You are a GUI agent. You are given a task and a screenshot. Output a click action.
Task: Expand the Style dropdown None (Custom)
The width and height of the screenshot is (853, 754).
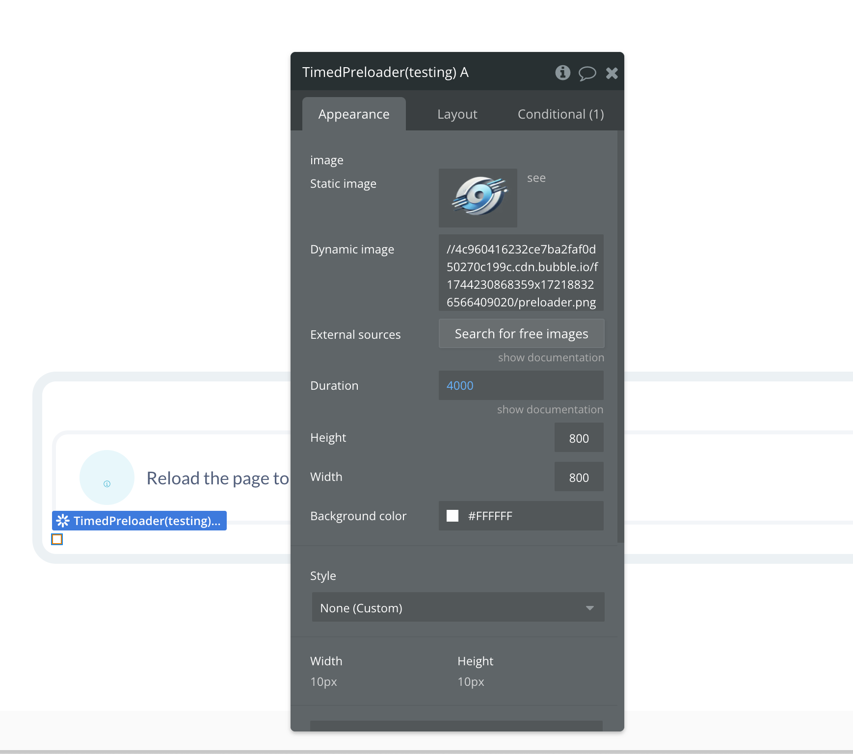tap(458, 607)
